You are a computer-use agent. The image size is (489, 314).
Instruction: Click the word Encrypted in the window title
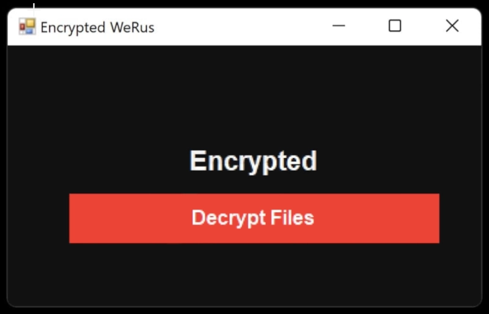(x=73, y=28)
